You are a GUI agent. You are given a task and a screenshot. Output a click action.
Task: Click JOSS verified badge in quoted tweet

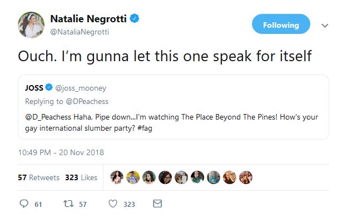pyautogui.click(x=49, y=88)
